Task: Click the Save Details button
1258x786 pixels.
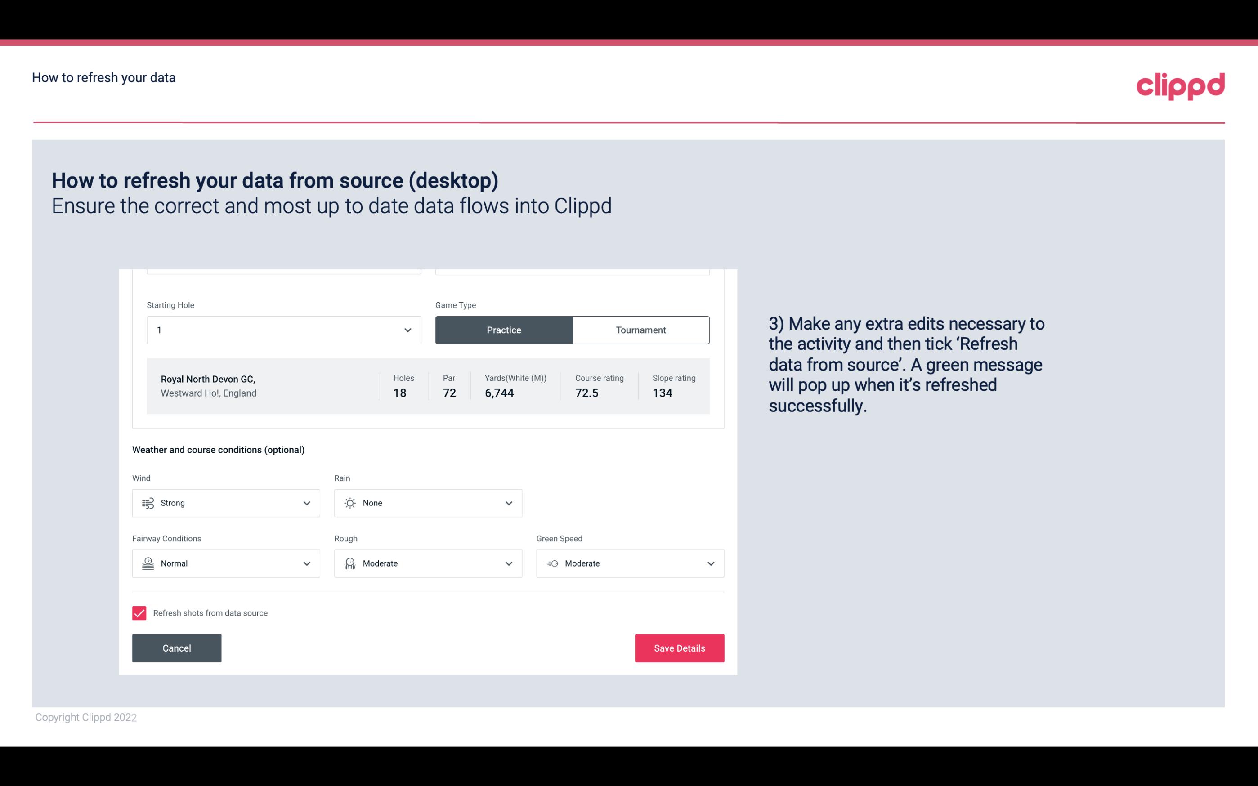Action: [679, 648]
